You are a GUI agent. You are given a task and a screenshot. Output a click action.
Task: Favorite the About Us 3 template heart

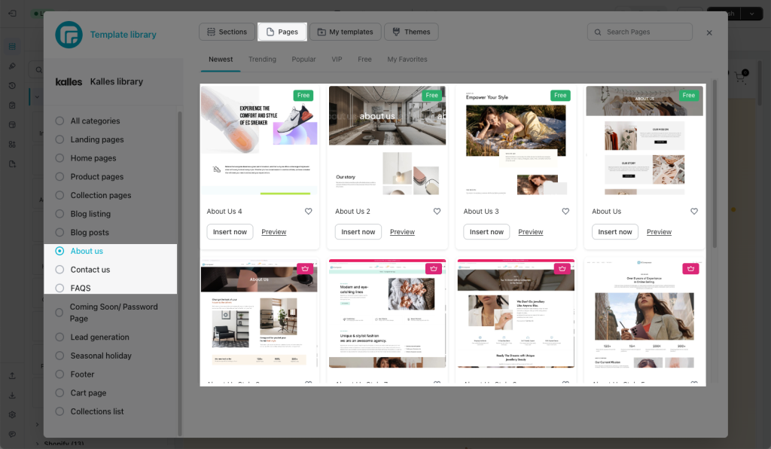point(565,212)
